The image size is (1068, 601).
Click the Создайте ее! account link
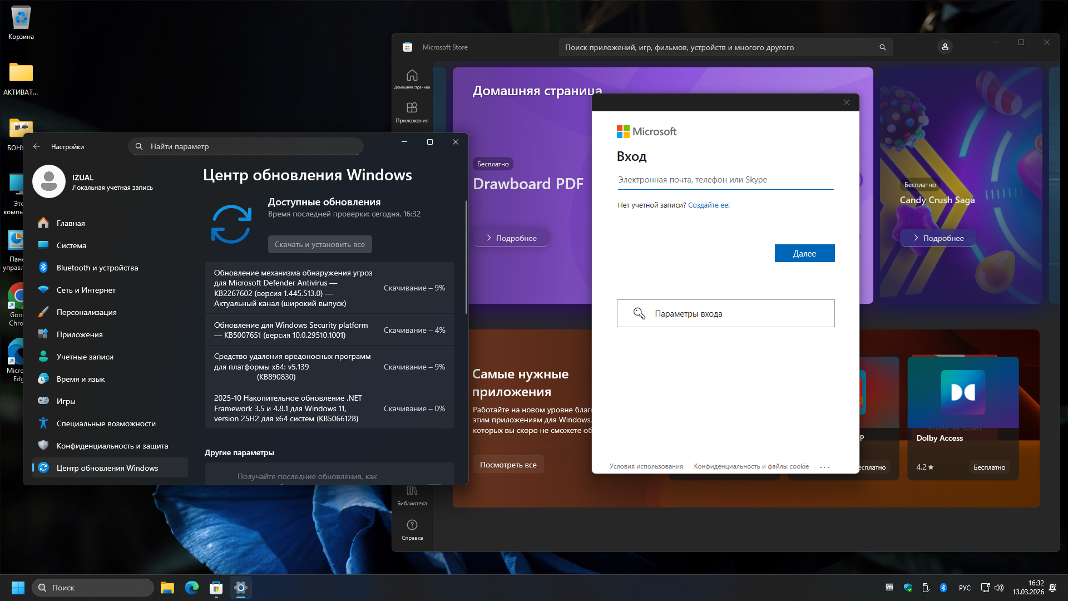pyautogui.click(x=709, y=205)
